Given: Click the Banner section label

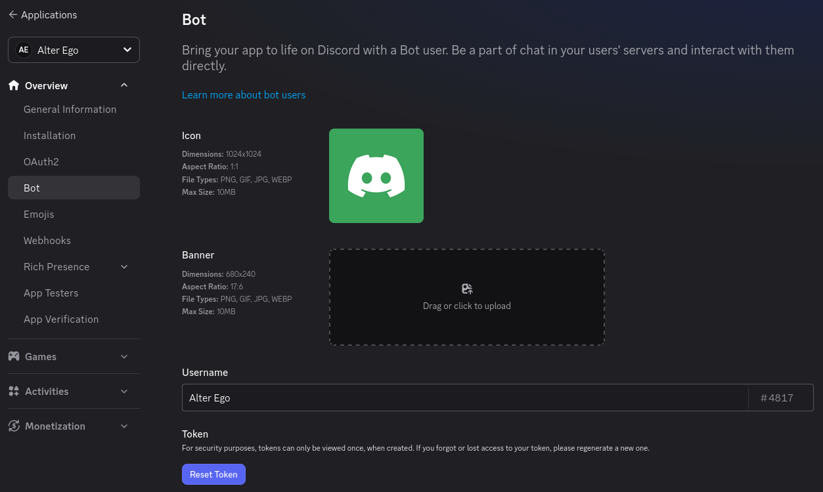Looking at the screenshot, I should 198,255.
